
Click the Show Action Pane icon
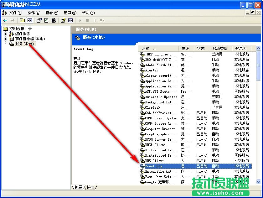(70, 20)
